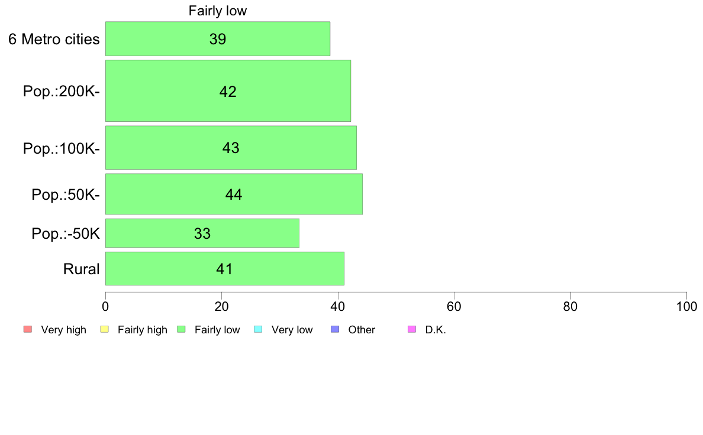This screenshot has height=435, width=703.
Task: Select the Pop.:200K- bar
Action: tap(228, 91)
